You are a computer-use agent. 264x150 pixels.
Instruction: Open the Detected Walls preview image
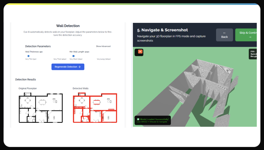click(95, 108)
